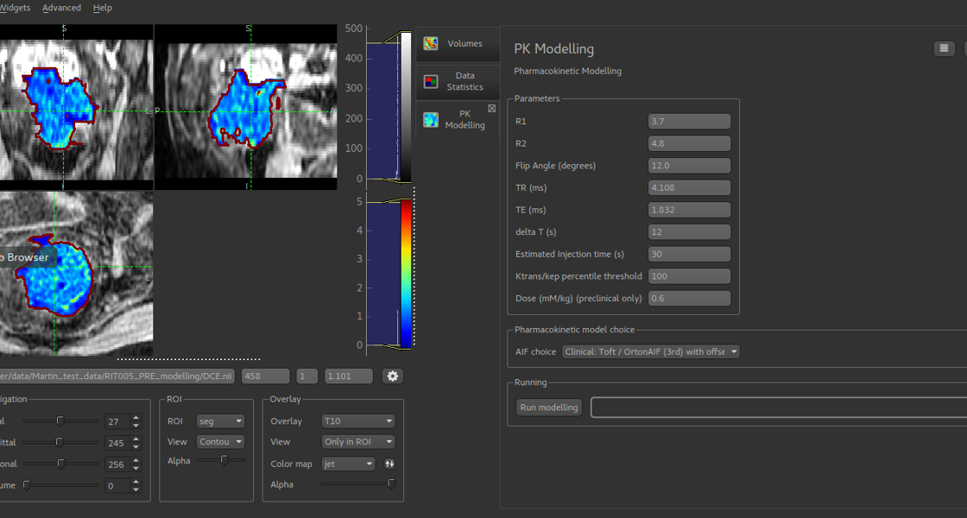Click the PK Modelling tab icon
This screenshot has height=518, width=967.
[x=431, y=120]
